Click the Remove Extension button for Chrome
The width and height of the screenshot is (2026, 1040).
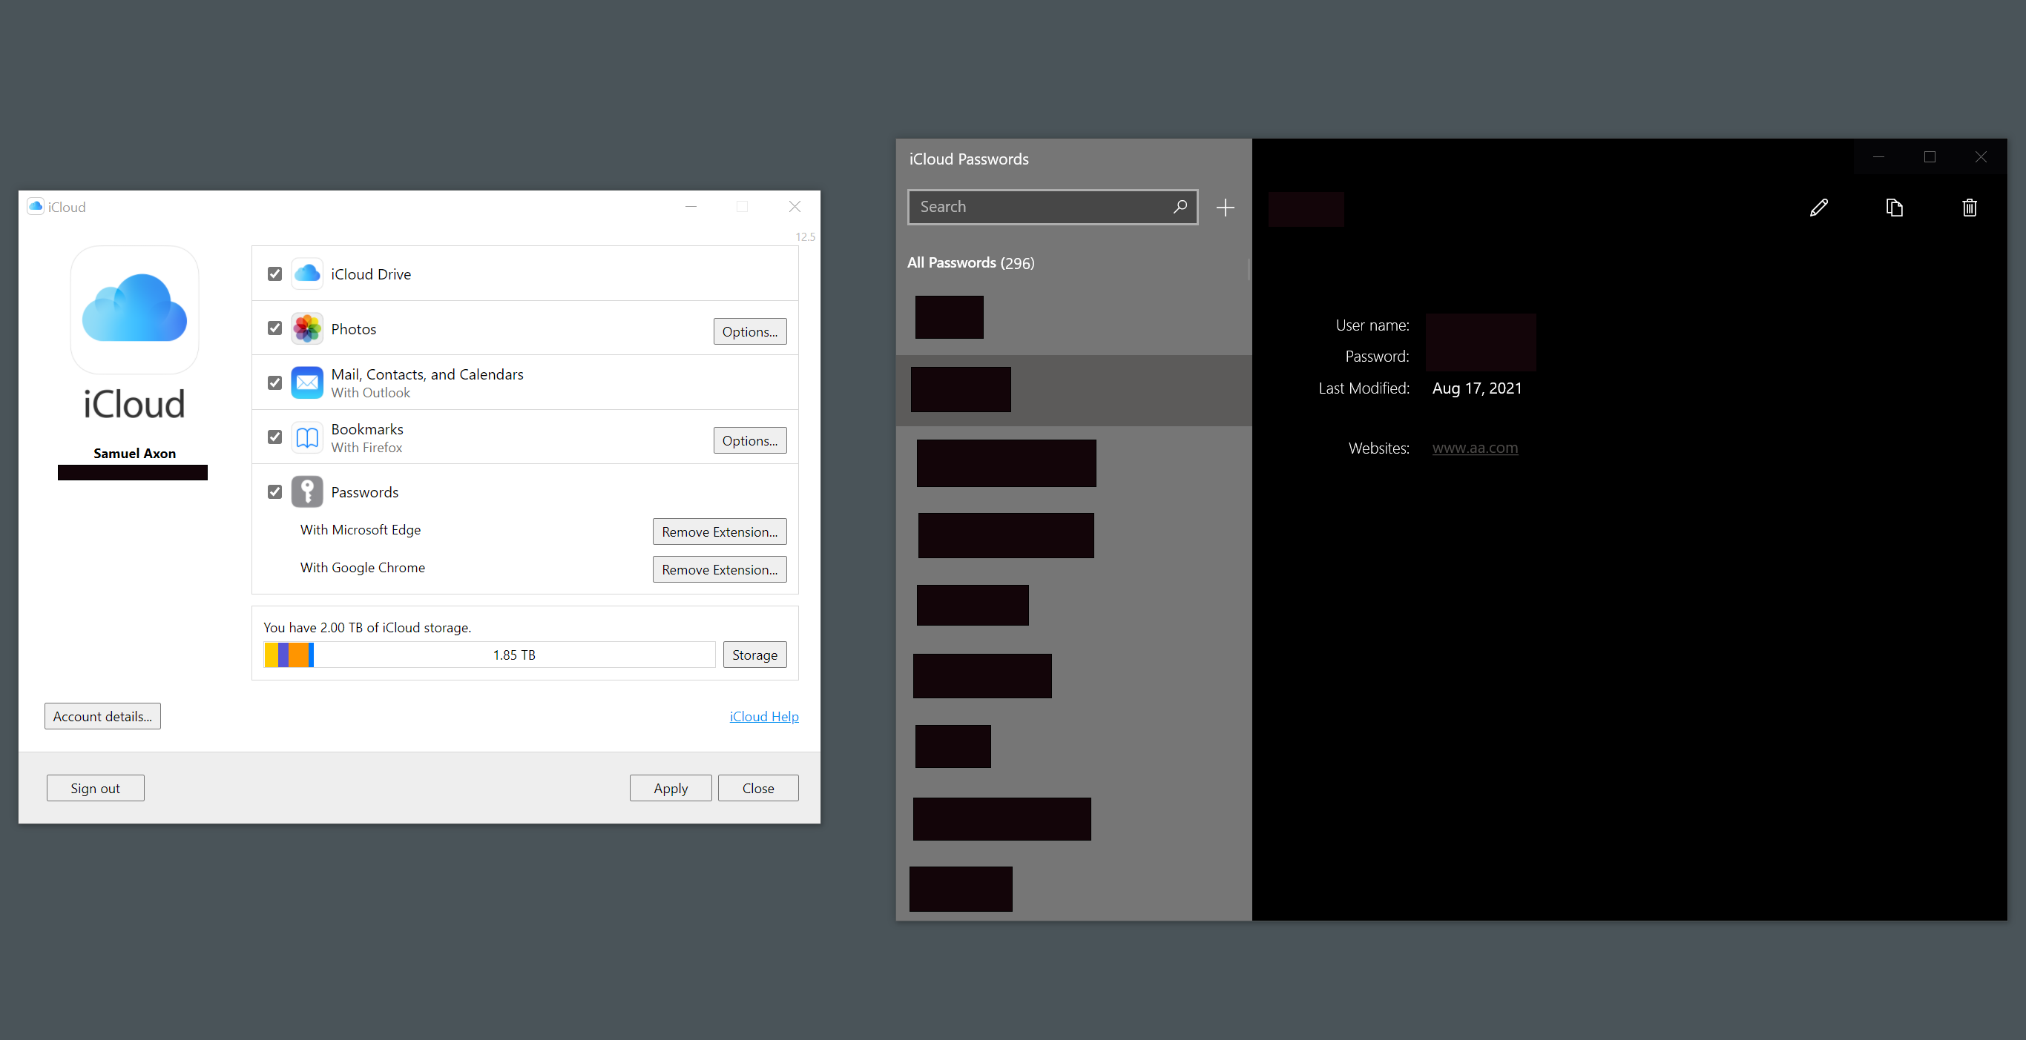[719, 568]
